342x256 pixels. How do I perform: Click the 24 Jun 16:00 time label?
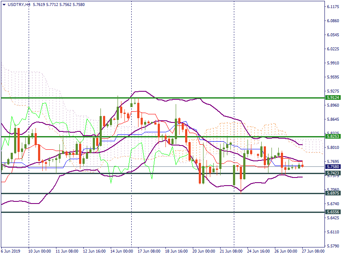259,251
